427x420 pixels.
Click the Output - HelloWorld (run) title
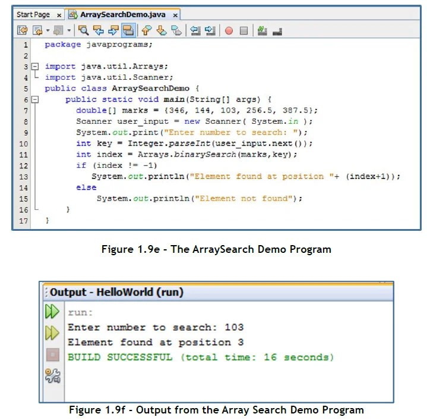click(x=116, y=292)
